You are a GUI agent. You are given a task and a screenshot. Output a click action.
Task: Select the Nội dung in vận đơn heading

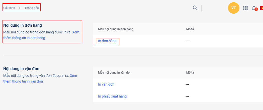[21, 69]
